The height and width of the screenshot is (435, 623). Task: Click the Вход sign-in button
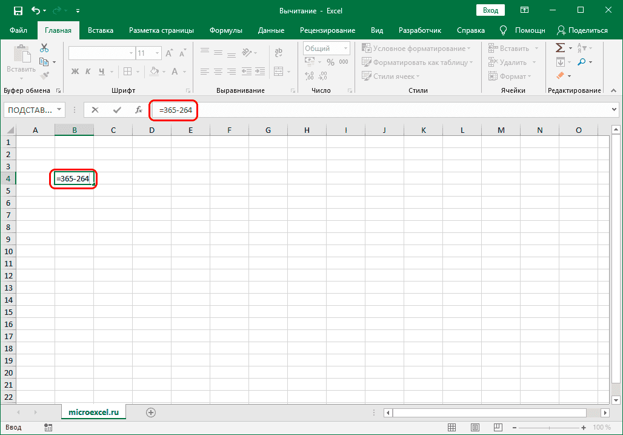[491, 10]
